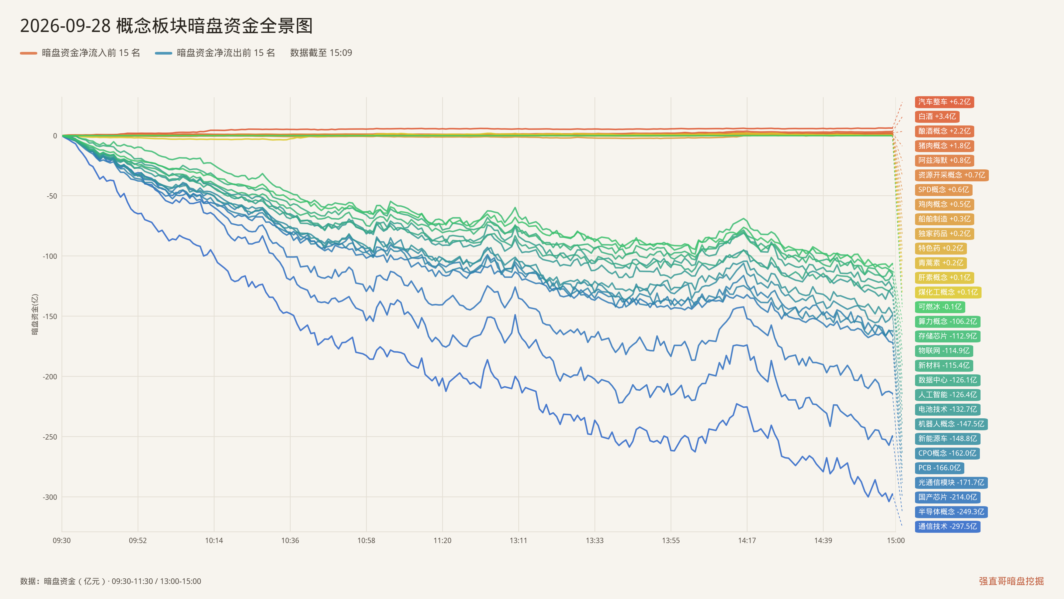Click the 14:39 x-axis tick label
The height and width of the screenshot is (599, 1064).
tap(823, 540)
